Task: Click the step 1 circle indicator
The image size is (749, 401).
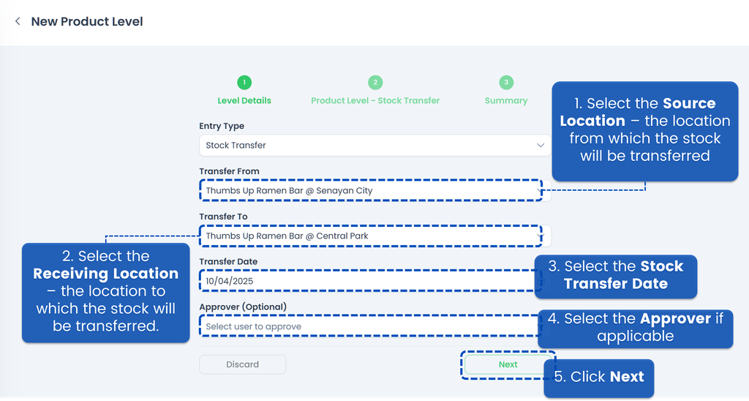Action: (x=244, y=83)
